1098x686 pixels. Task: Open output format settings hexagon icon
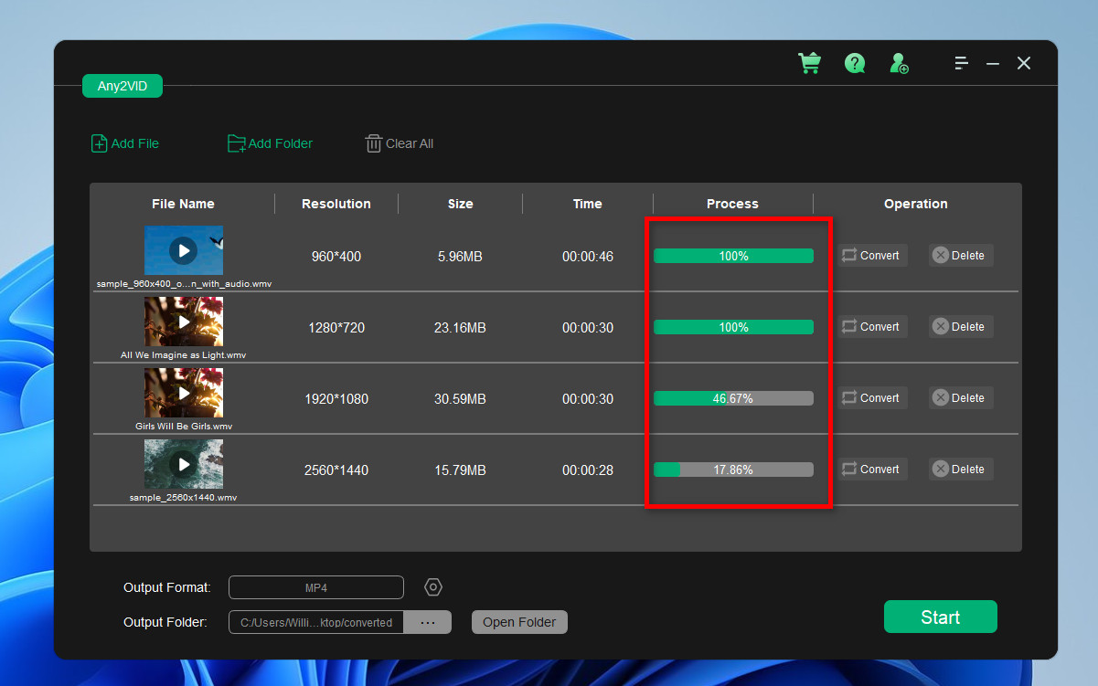(433, 587)
